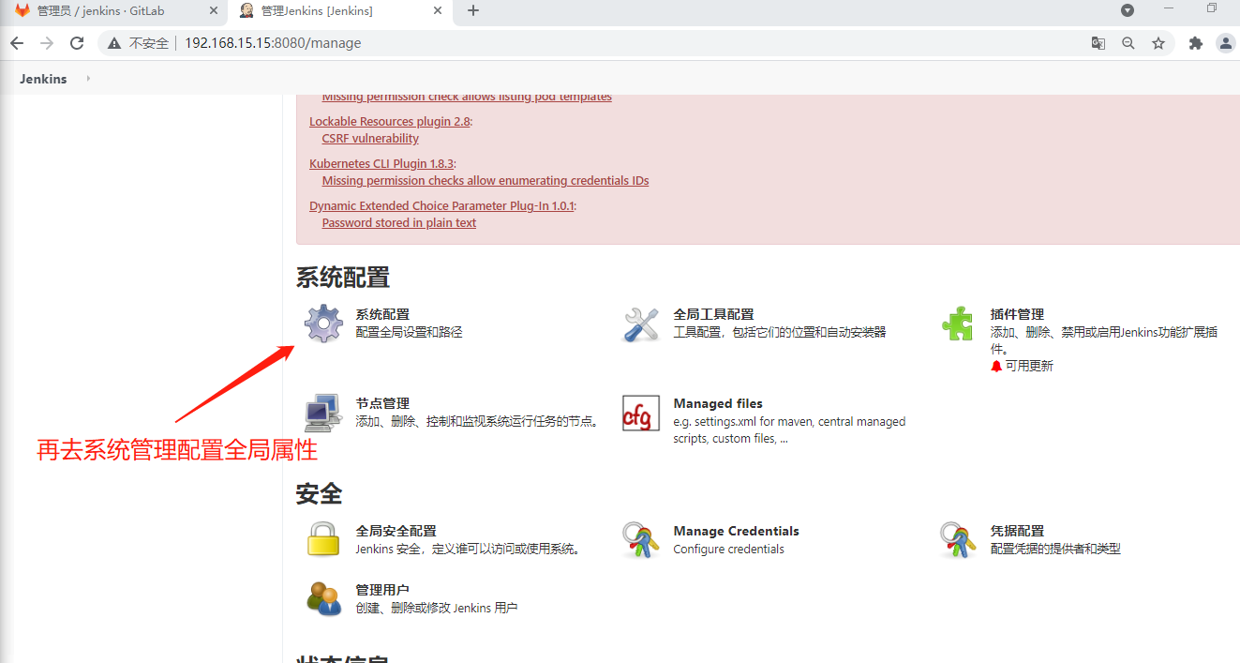The image size is (1240, 663).
Task: Click the 配置全局设置和路径 description
Action: (x=409, y=332)
